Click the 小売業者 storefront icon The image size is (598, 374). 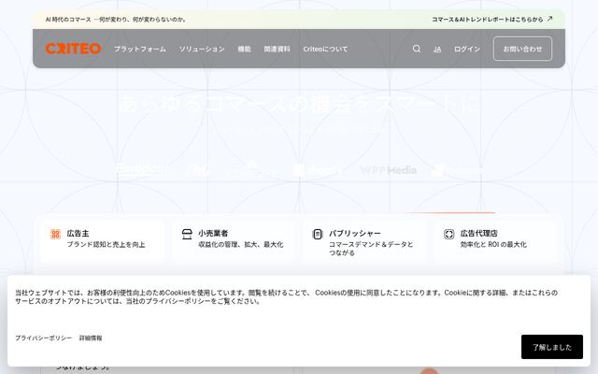click(x=187, y=234)
